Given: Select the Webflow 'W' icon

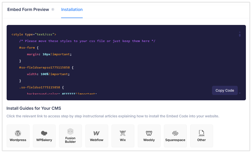Looking at the screenshot, I should [96, 133].
